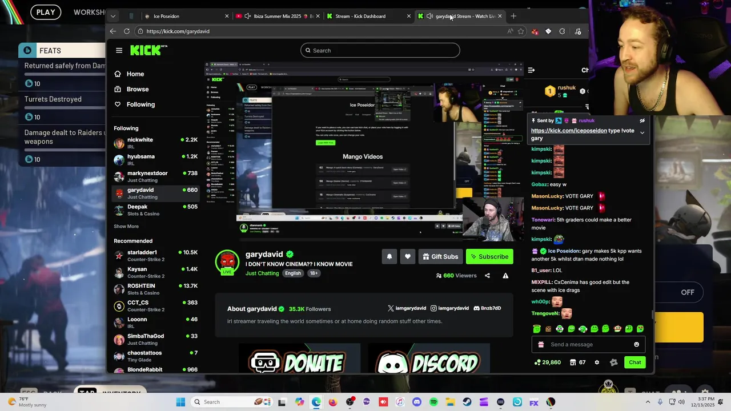The height and width of the screenshot is (411, 731).
Task: Click the Gift Subs button
Action: point(440,257)
